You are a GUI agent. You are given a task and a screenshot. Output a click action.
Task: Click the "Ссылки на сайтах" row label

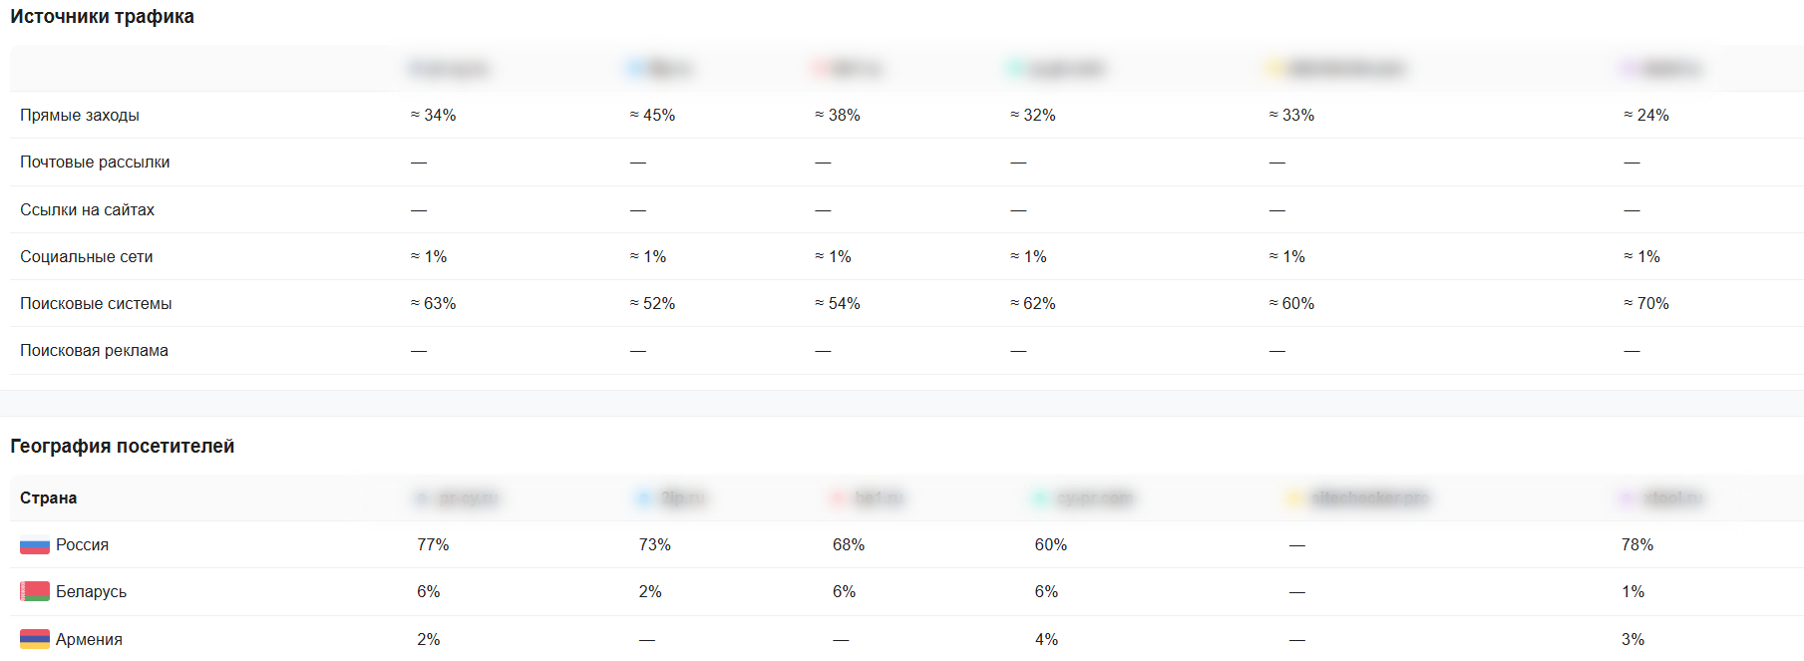click(87, 210)
